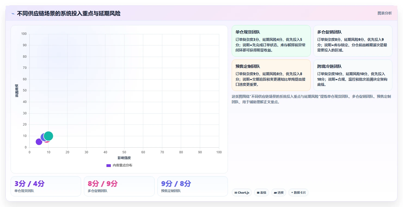Click the pink score 8分 / 9分
This screenshot has height=207, width=403.
point(103,184)
